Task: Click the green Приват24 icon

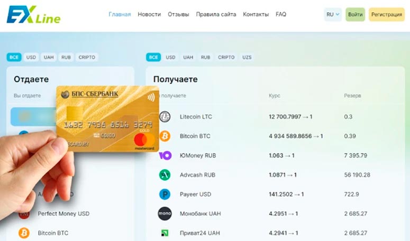Action: 165,233
